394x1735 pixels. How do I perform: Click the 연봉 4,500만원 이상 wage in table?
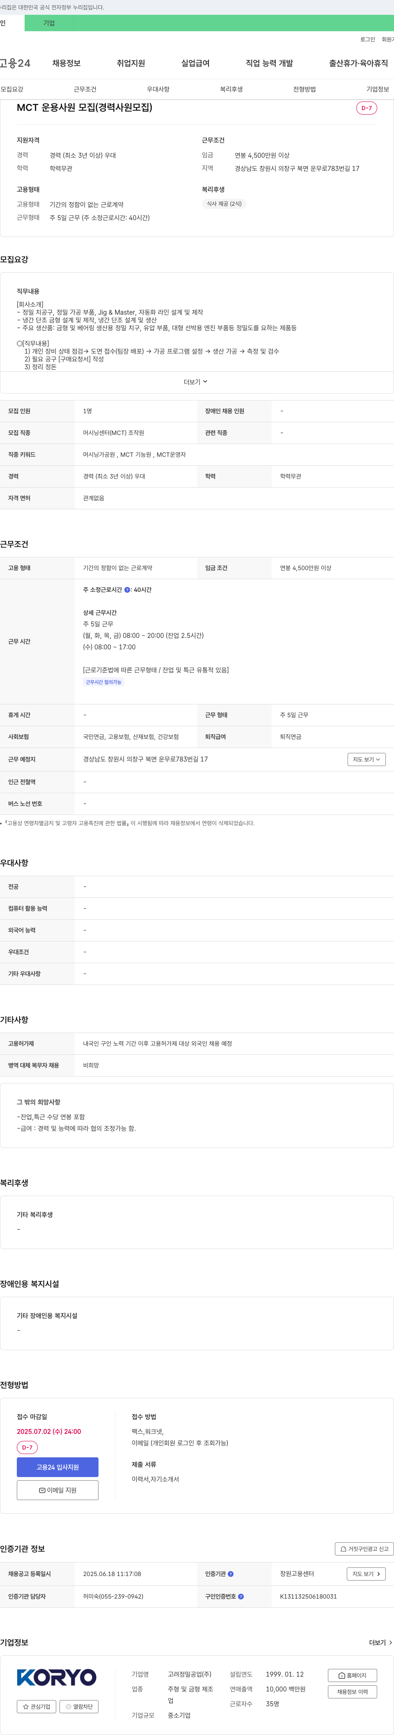306,568
